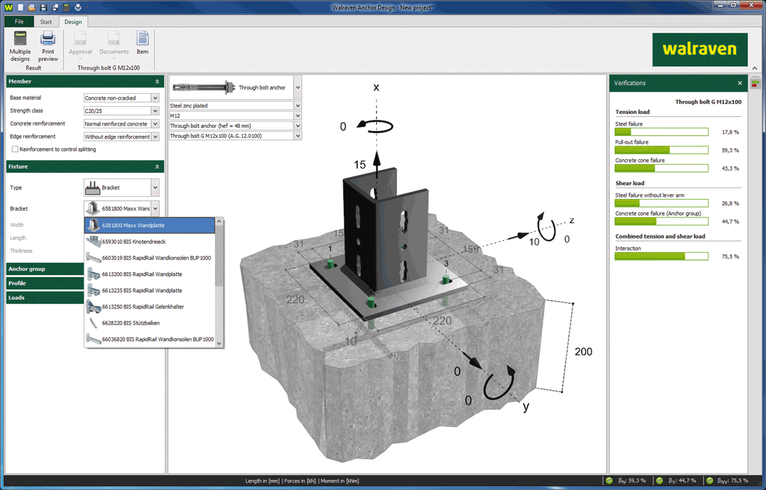The height and width of the screenshot is (490, 766).
Task: Select 6613200 BIS RapidRail Wandplatte
Action: tap(150, 274)
